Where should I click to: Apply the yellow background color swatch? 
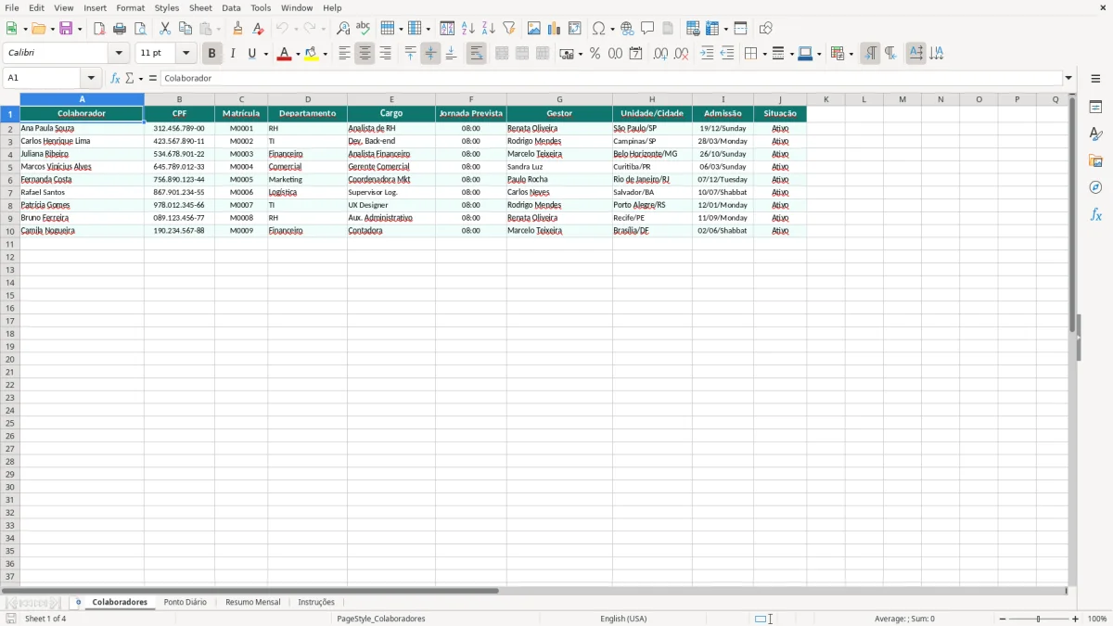[x=312, y=54]
